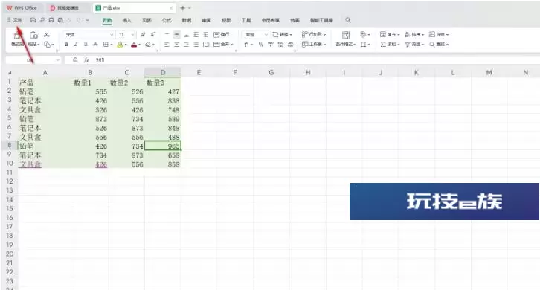
Task: Toggle Bold formatting
Action: point(66,45)
